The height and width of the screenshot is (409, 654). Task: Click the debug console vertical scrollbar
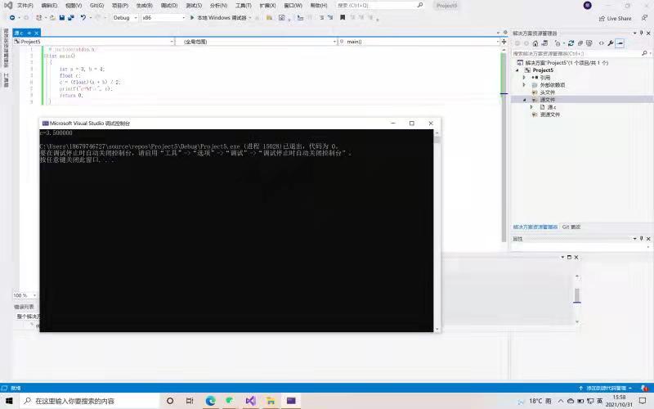[x=437, y=231]
